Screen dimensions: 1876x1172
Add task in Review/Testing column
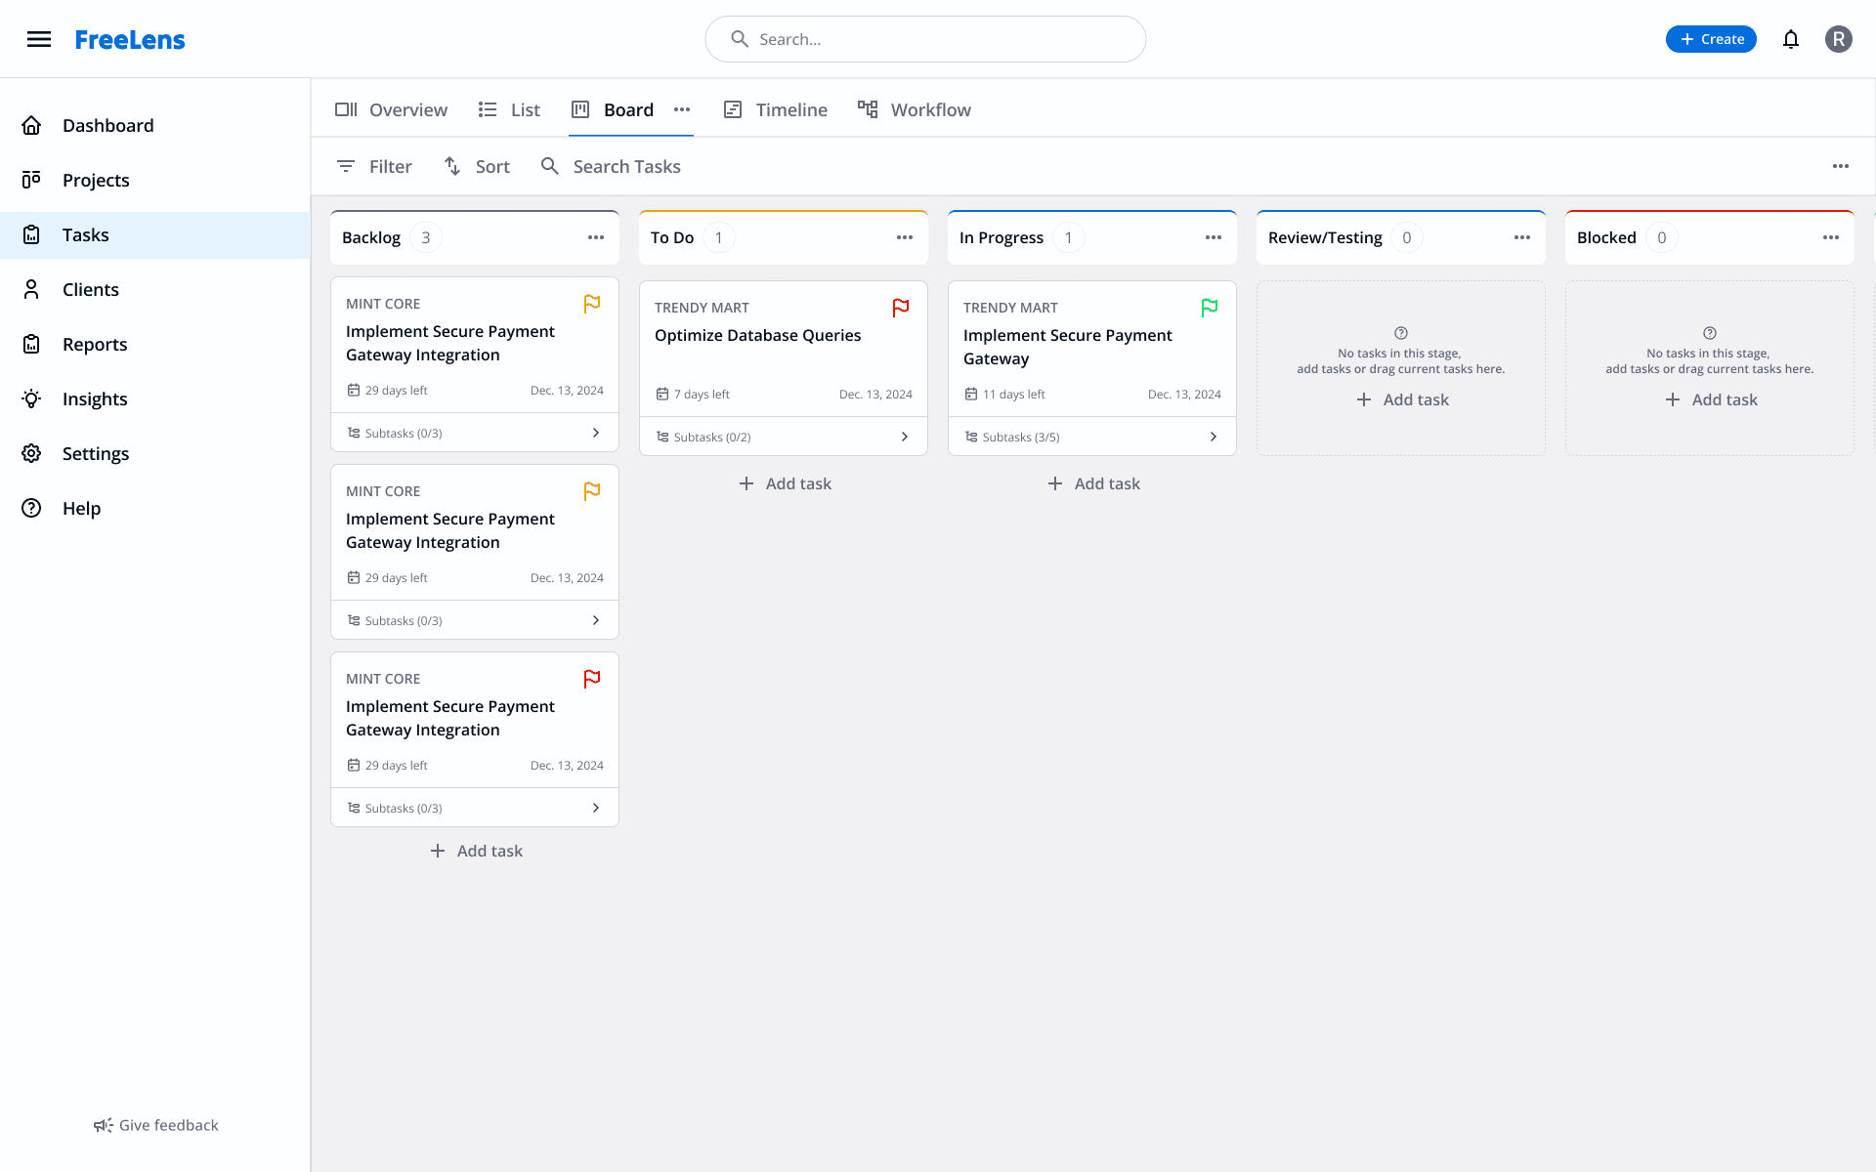click(x=1401, y=399)
